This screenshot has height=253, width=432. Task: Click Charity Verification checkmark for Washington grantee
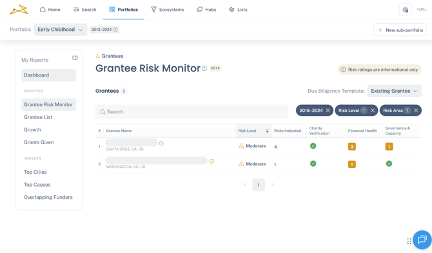pos(313,164)
